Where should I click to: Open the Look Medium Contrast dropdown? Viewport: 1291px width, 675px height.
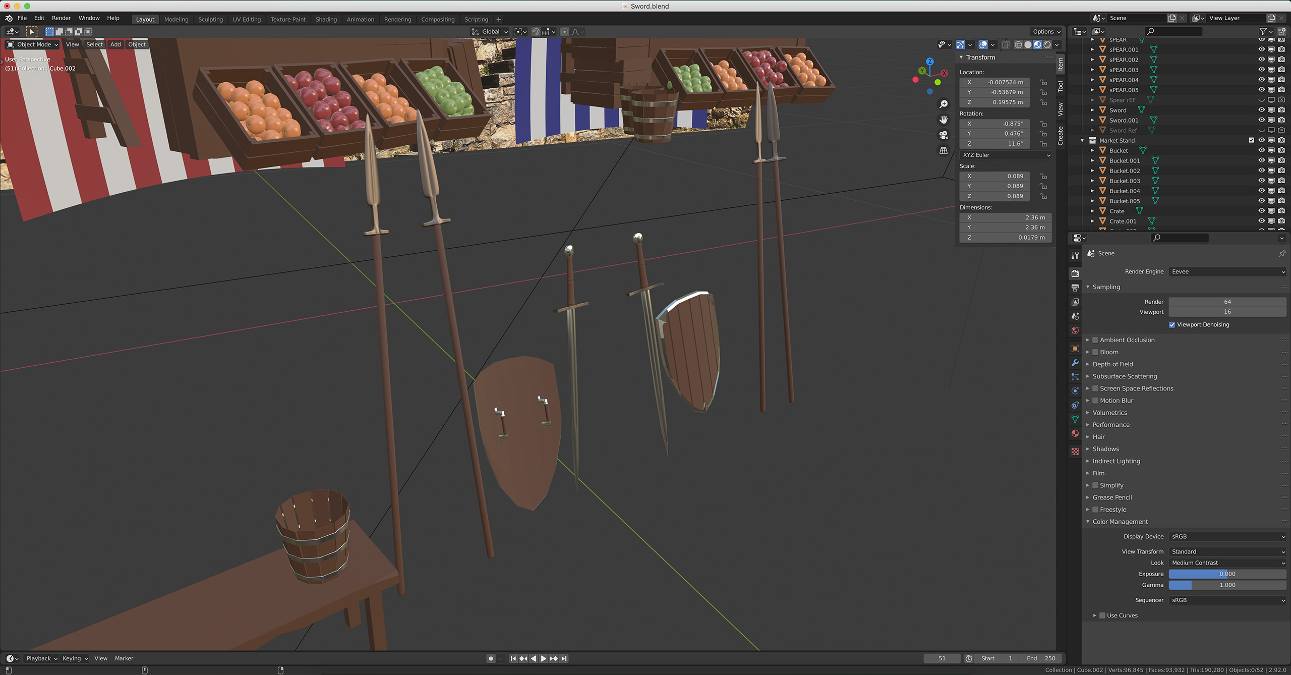[x=1227, y=563]
